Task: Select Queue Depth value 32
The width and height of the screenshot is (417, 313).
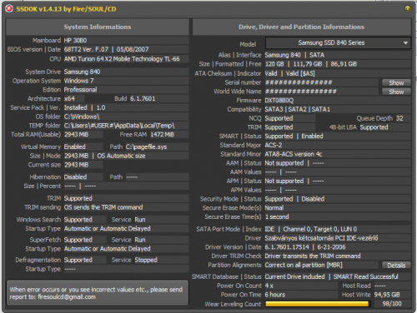Action: [399, 118]
